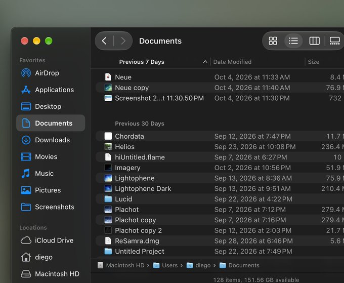
Task: Select the Helios file thumbnail
Action: click(x=108, y=147)
